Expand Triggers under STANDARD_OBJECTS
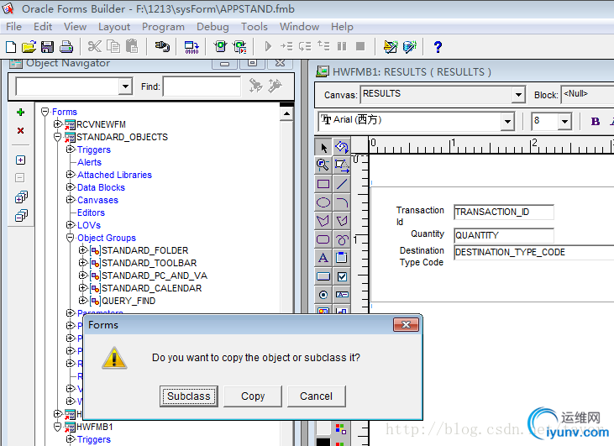Screen dimensions: 614x446 click(70, 150)
